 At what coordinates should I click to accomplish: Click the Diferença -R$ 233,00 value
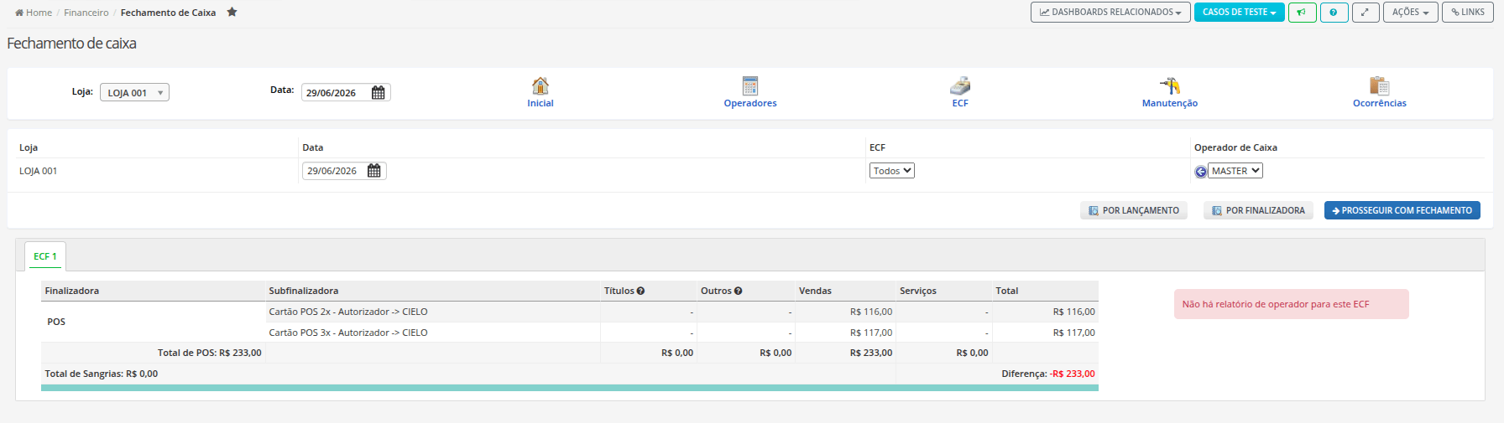[1072, 374]
